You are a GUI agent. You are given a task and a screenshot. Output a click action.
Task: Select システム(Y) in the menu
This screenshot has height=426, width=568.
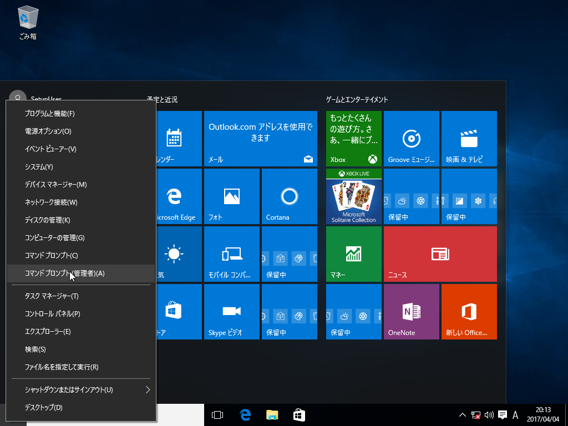81,167
